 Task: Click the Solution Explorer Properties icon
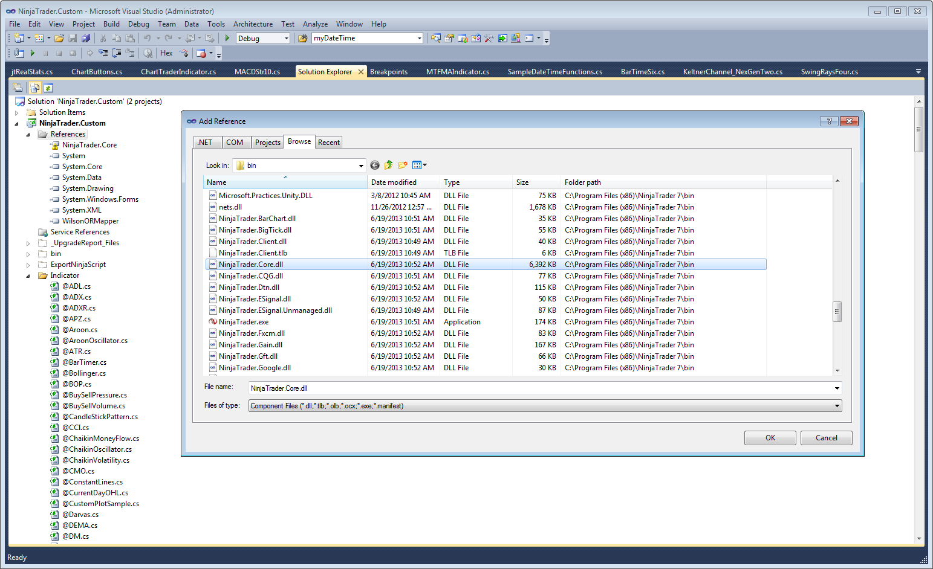pos(18,88)
